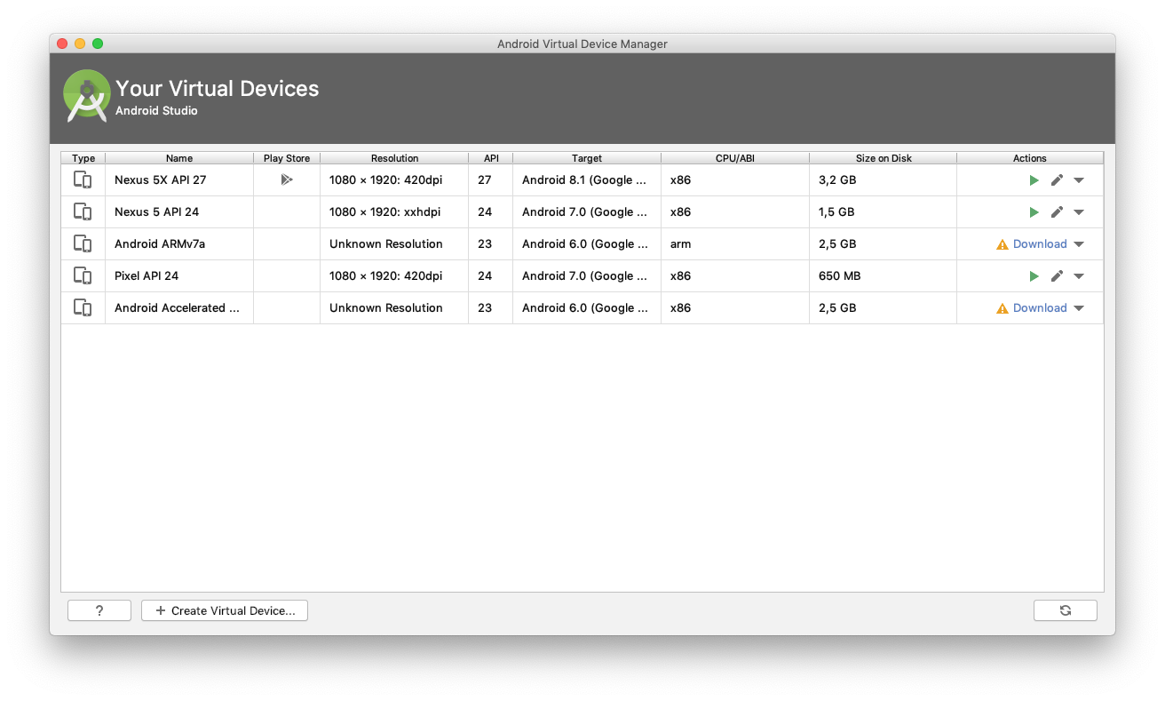The height and width of the screenshot is (701, 1165).
Task: Select the Android Accelerated name cell
Action: pyautogui.click(x=179, y=308)
